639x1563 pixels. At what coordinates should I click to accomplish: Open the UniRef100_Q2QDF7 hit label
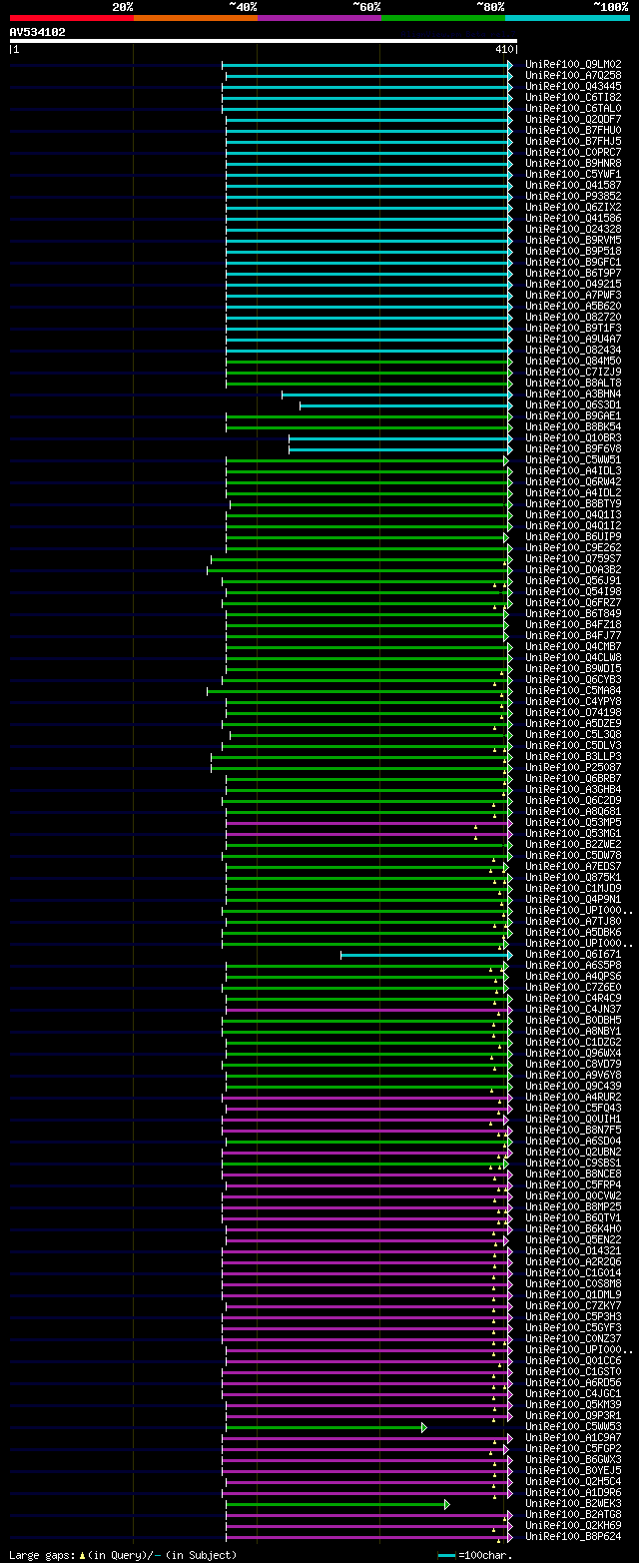tap(573, 119)
